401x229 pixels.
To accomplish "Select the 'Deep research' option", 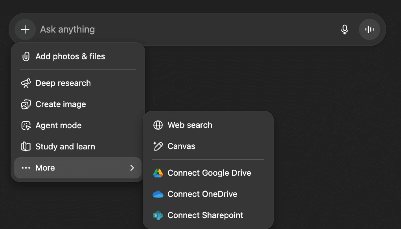I will pos(63,83).
